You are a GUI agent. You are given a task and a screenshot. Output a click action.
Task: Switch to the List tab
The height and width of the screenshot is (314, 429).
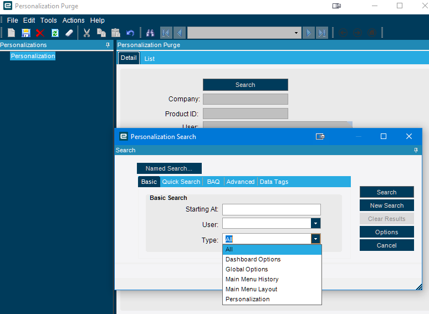tap(150, 59)
